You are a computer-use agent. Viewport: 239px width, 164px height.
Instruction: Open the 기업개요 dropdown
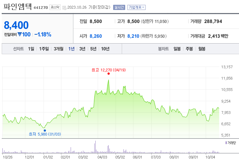pyautogui.click(x=136, y=7)
